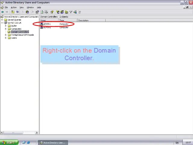Screen dimensions: 193x145
Task: Click the greyed add-to-group toolbar icon
Action: (x=80, y=12)
